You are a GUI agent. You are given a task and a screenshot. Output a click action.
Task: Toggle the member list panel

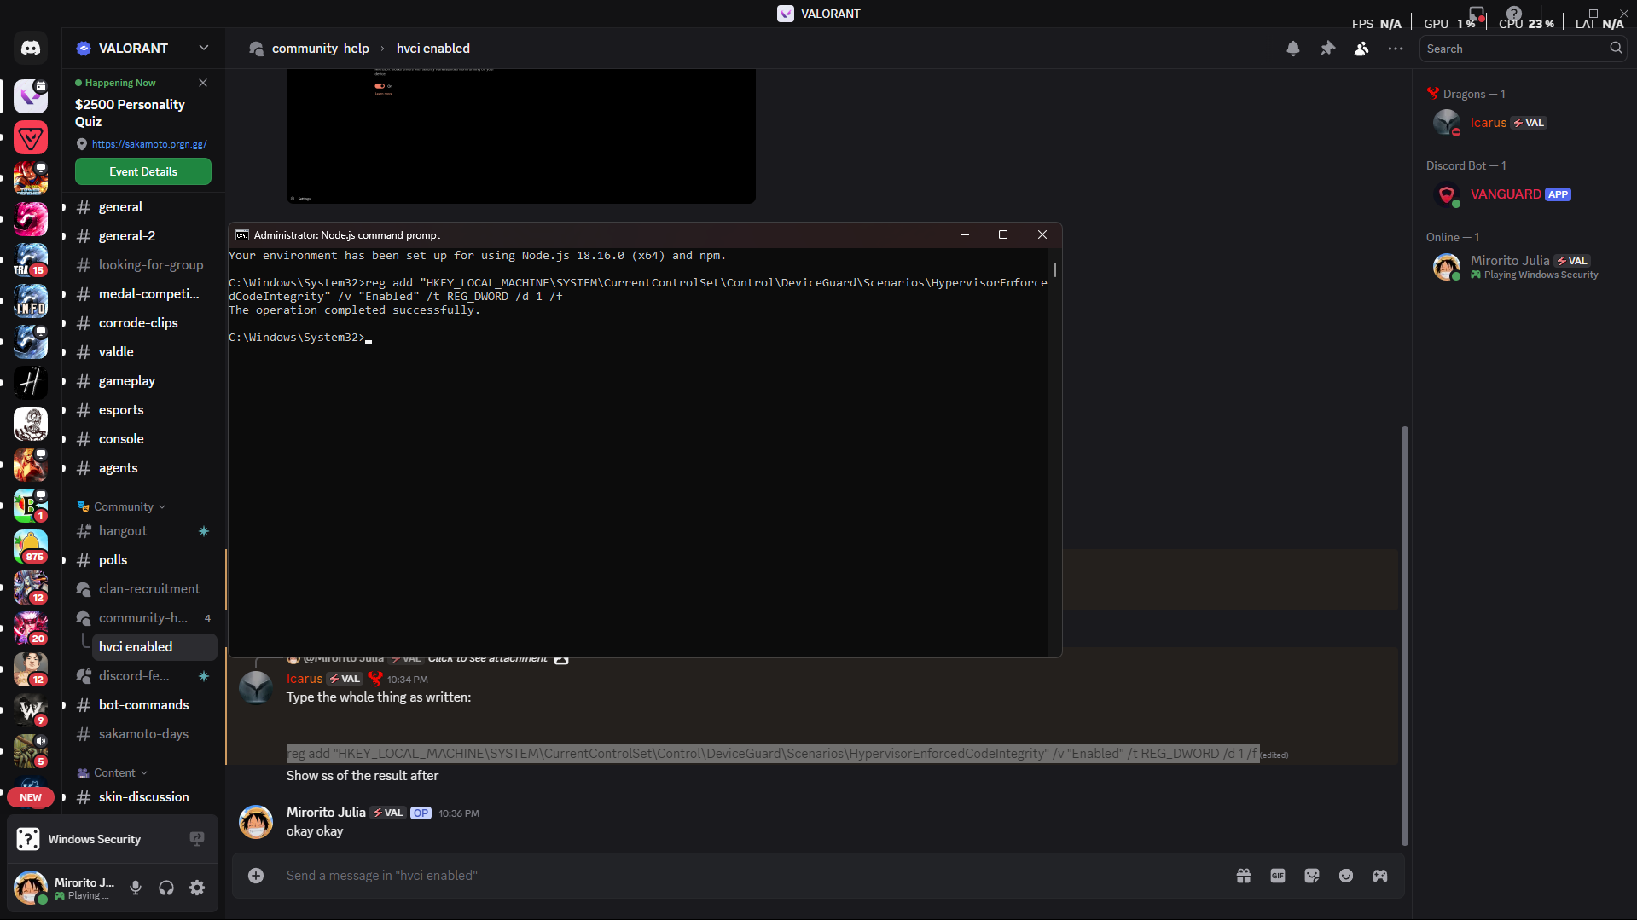1361,49
